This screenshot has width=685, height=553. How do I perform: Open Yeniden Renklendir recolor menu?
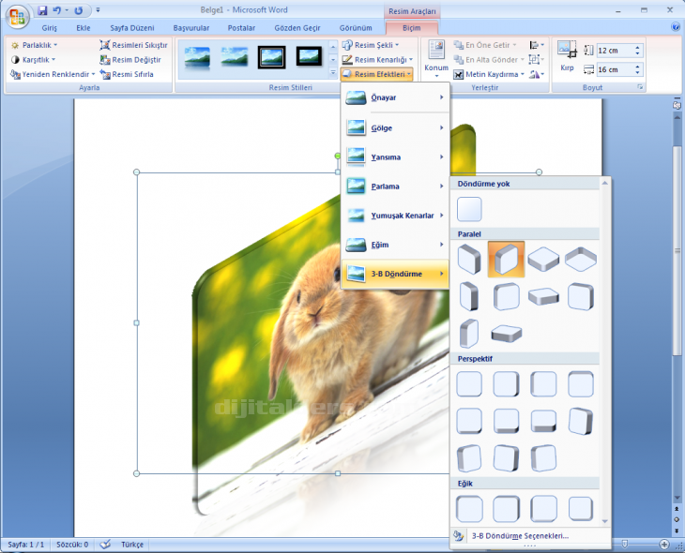coord(53,74)
